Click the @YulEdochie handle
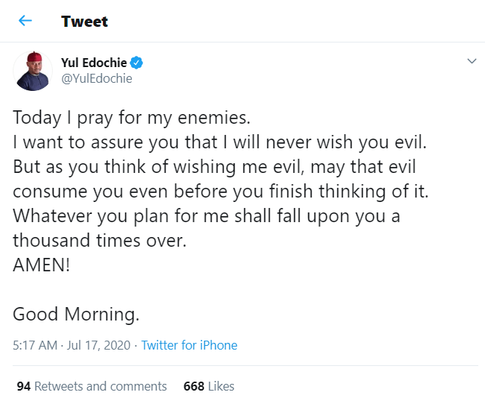The height and width of the screenshot is (404, 485). 96,78
